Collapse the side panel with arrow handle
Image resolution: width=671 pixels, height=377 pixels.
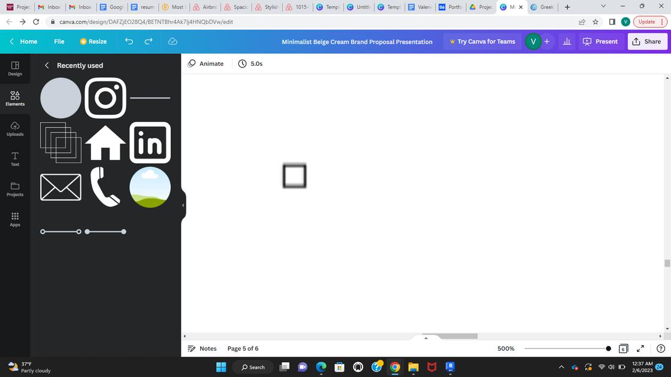click(183, 205)
